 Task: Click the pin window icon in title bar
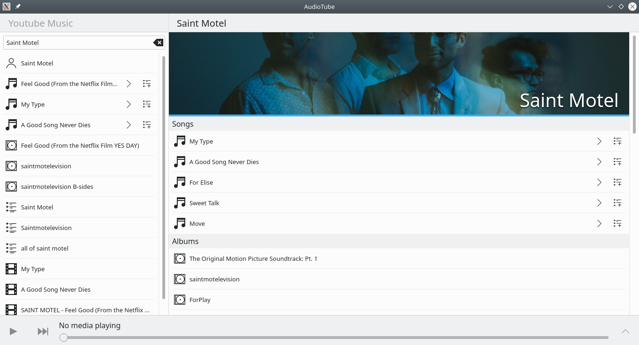pos(18,7)
